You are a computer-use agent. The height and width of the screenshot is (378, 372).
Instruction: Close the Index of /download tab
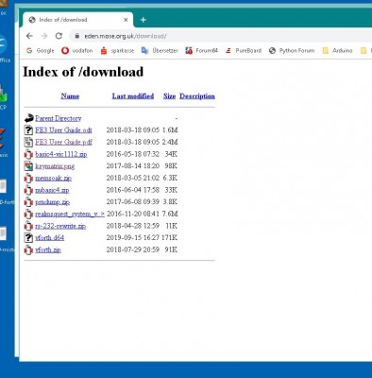(126, 20)
